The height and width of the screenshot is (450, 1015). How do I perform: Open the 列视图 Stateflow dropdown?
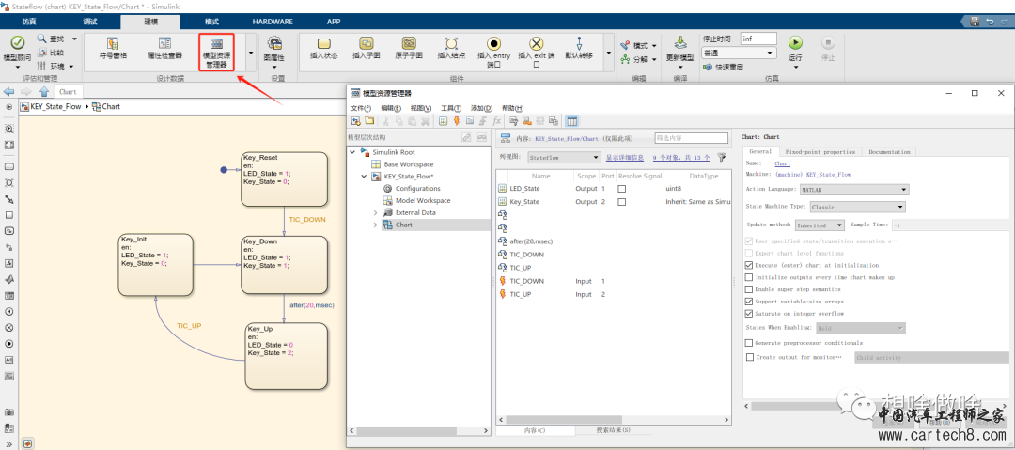(564, 157)
